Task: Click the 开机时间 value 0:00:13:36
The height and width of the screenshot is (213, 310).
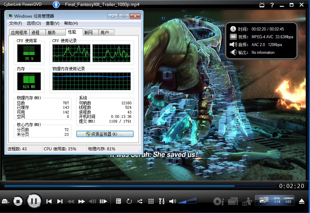Action: pos(121,116)
